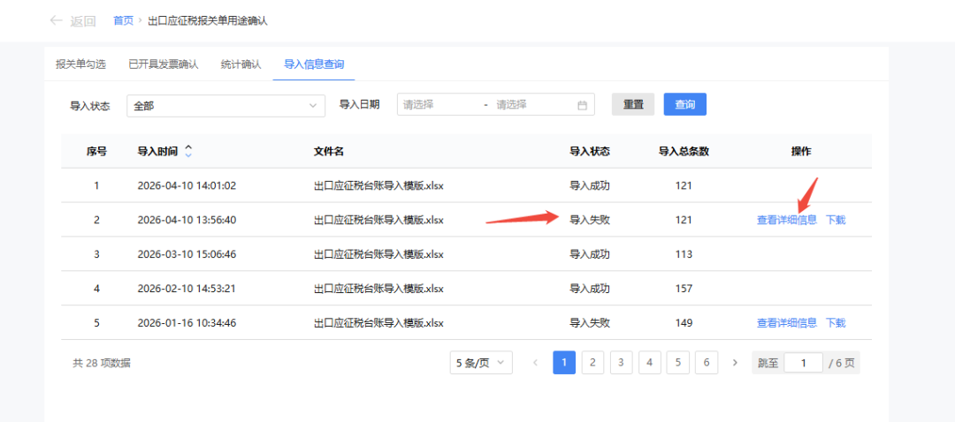This screenshot has height=422, width=955.
Task: Open the 5 条/页 page size dropdown
Action: 480,363
